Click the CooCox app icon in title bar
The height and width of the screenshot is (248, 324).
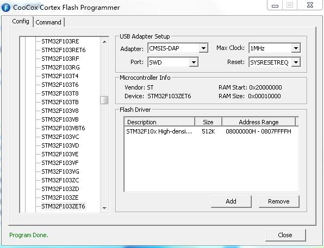[x=5, y=8]
